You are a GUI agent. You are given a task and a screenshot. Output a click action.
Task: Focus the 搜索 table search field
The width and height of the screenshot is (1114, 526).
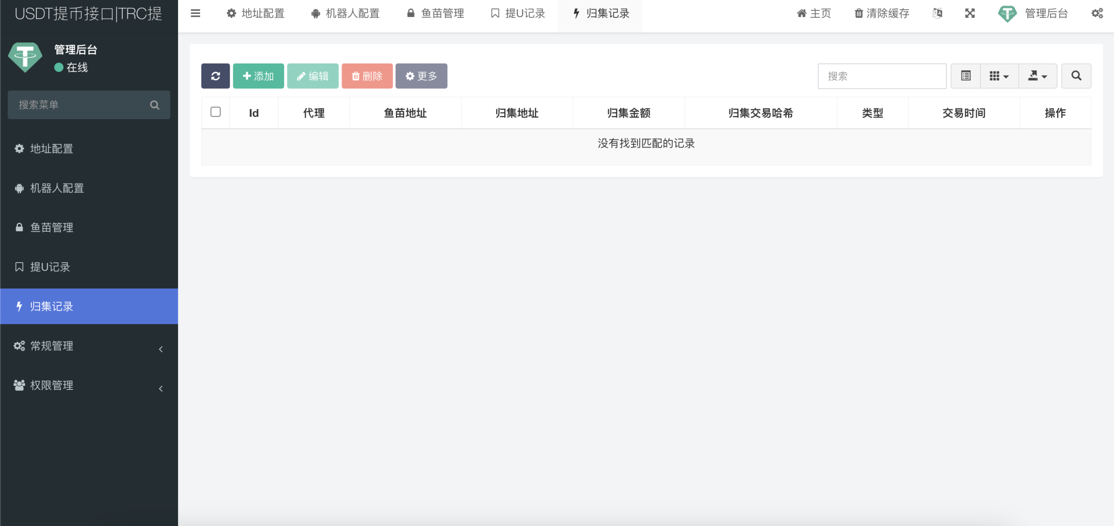[882, 76]
